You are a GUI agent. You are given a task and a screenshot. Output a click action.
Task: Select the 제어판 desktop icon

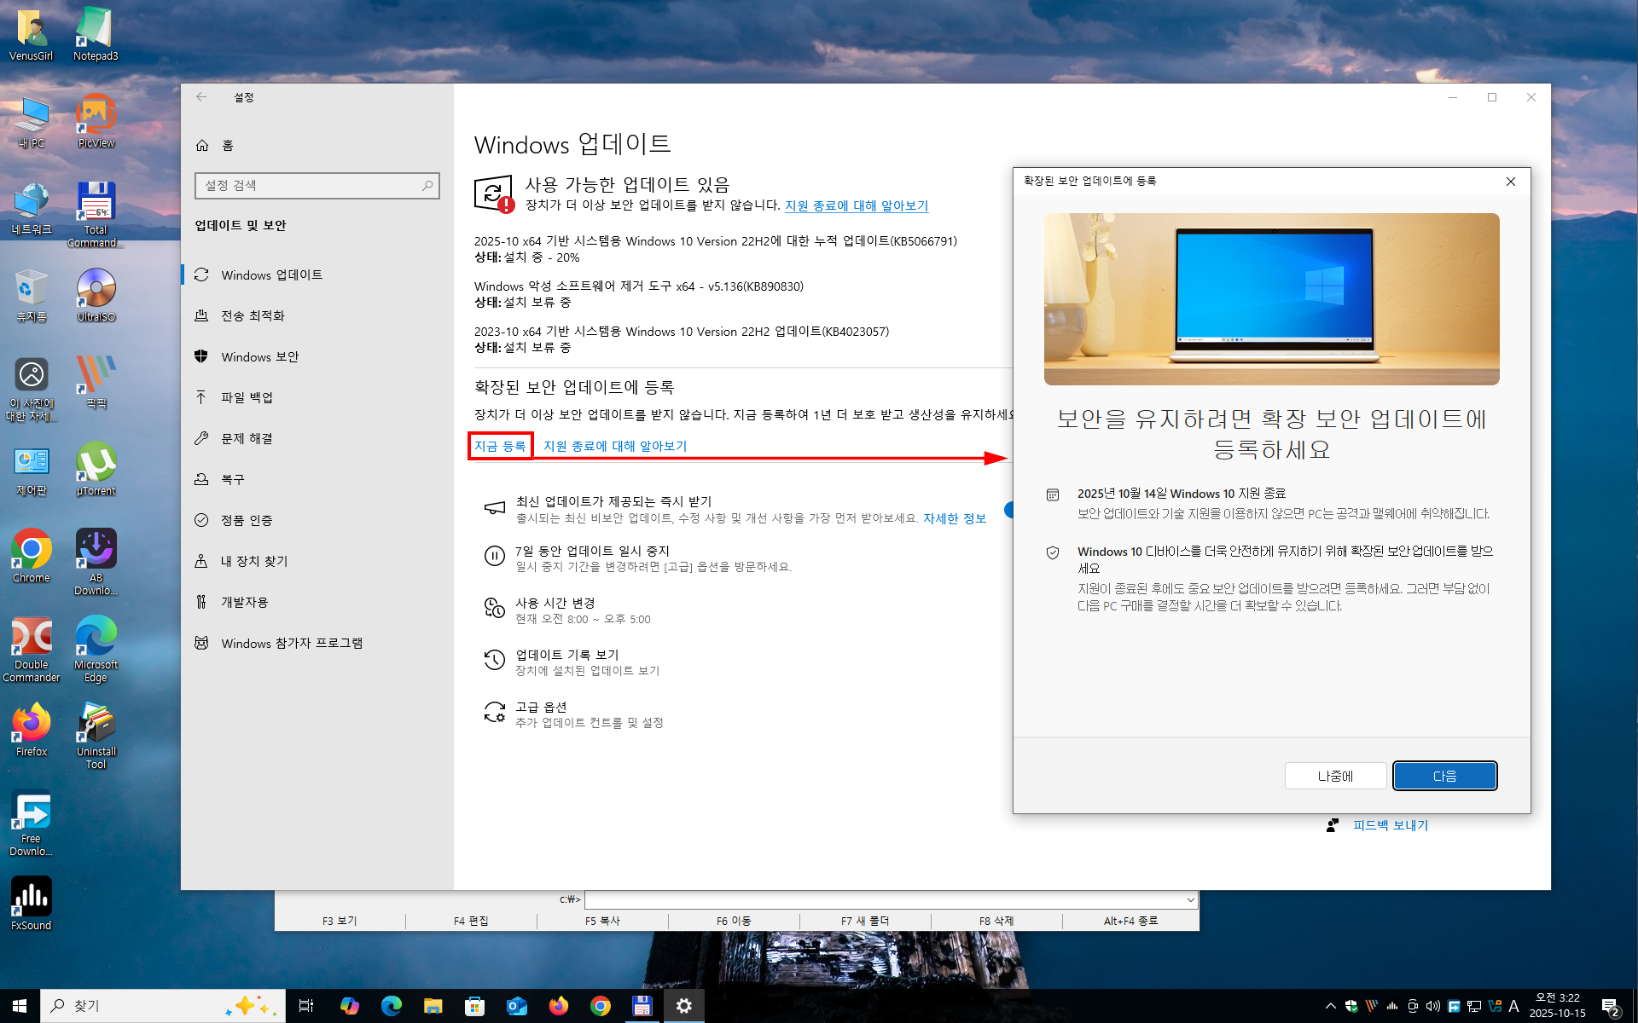(32, 470)
